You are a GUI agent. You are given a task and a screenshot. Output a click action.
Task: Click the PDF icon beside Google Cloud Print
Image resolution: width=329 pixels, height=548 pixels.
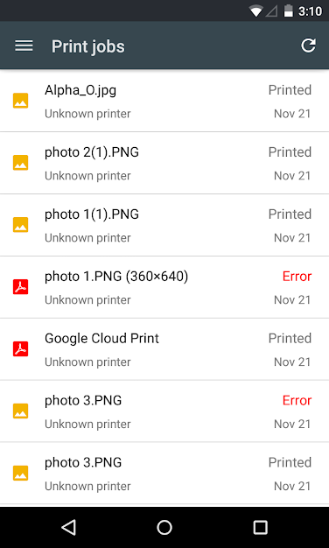pos(21,349)
